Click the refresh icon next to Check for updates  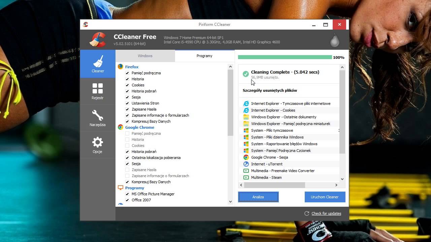[307, 213]
